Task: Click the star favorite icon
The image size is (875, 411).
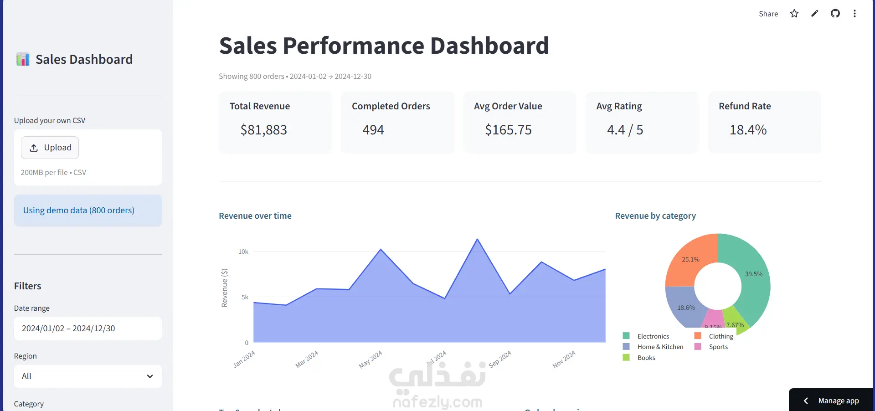Action: click(x=794, y=14)
